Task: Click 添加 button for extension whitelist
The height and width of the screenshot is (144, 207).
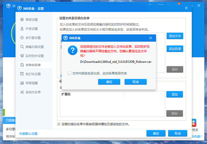Action: (175, 94)
